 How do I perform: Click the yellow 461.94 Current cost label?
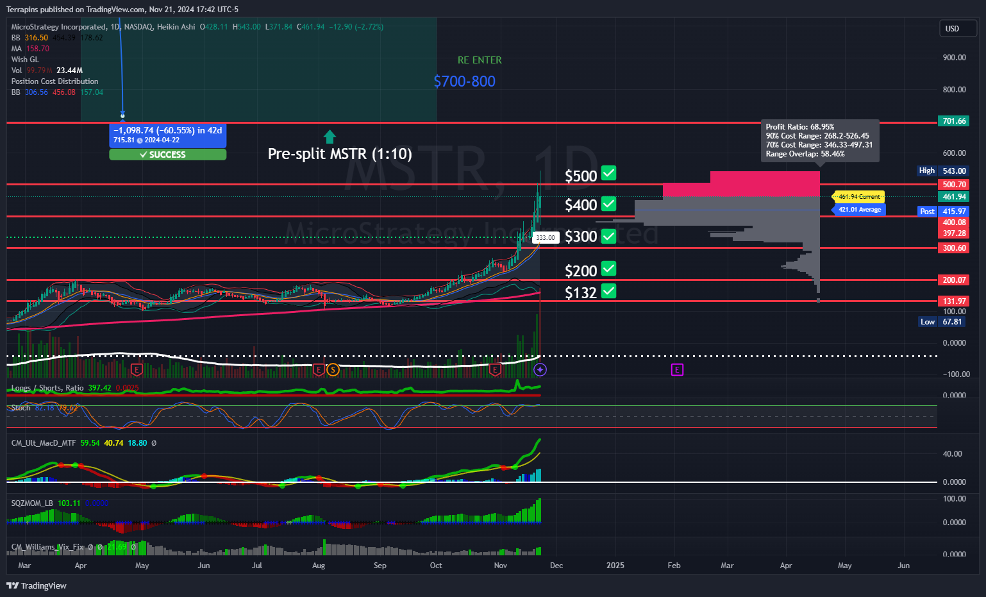(859, 197)
